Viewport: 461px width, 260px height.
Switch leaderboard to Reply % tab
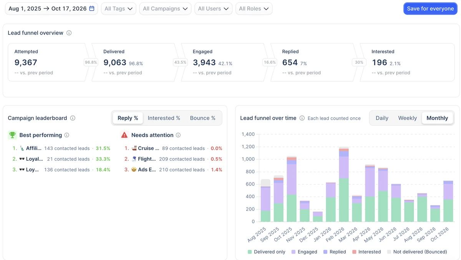click(x=128, y=118)
